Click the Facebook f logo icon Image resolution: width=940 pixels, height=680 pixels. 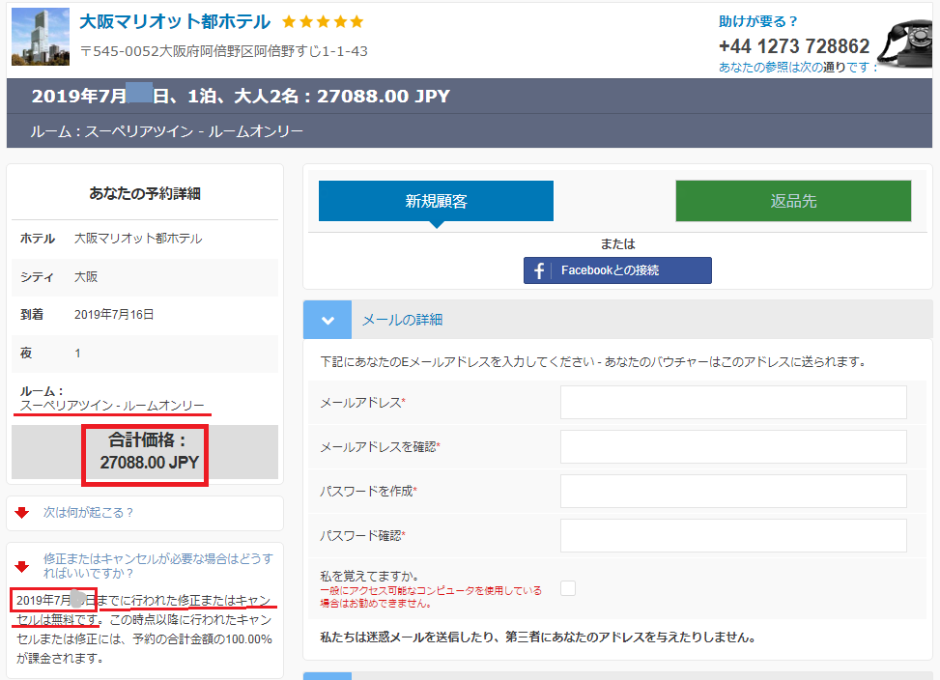tap(538, 270)
